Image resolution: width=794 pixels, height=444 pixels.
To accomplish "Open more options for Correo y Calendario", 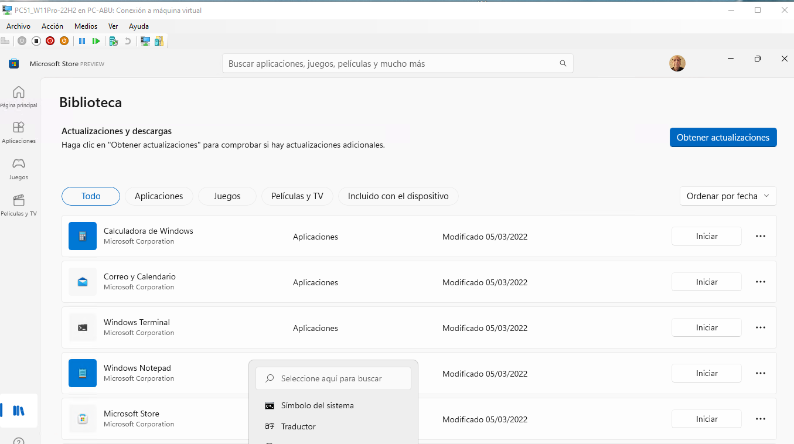I will pyautogui.click(x=761, y=282).
